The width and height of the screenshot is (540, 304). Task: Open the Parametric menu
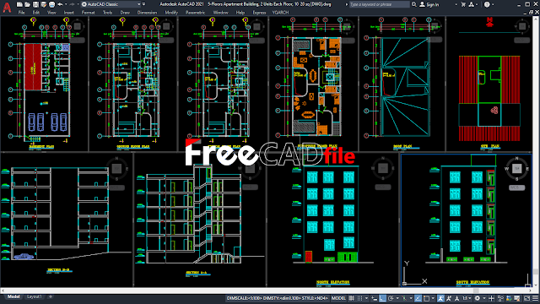(195, 13)
